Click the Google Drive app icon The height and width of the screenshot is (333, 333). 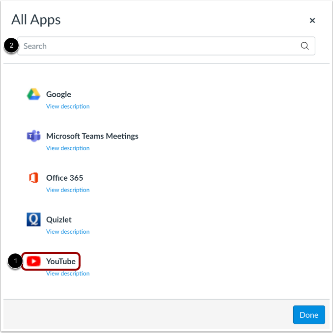tap(33, 94)
